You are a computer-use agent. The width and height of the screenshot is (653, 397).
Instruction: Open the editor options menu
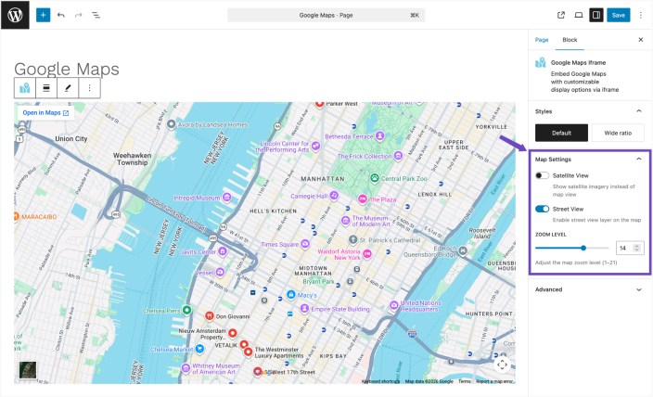click(641, 15)
